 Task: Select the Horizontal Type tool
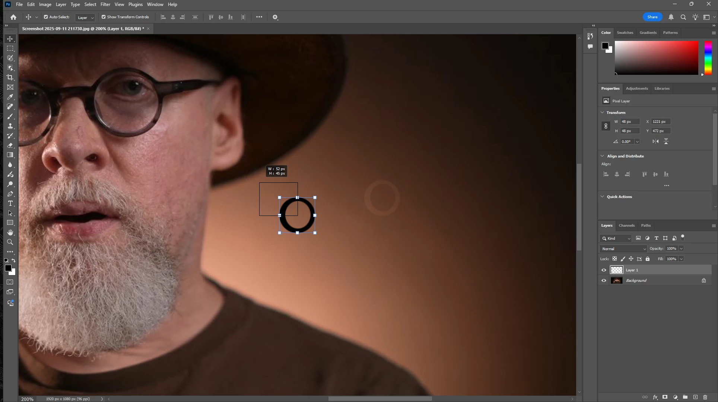[10, 204]
